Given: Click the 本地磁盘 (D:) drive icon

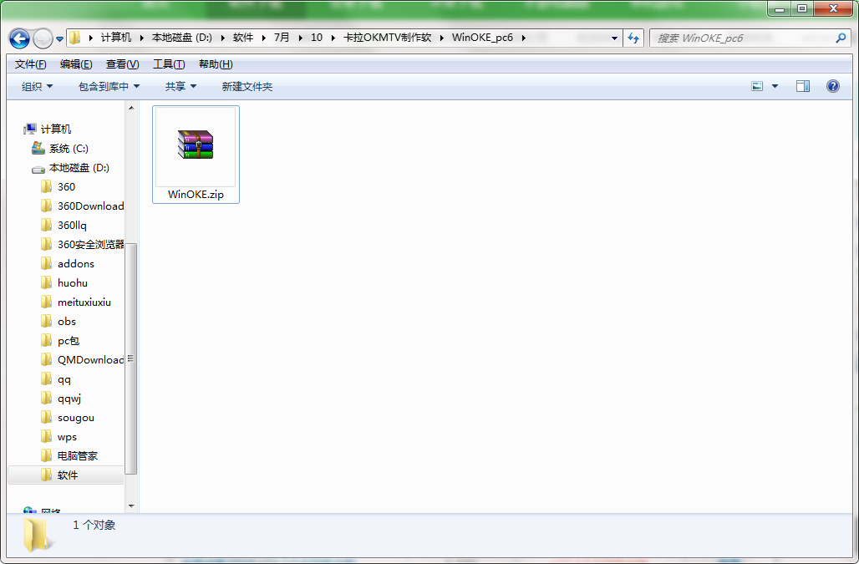Looking at the screenshot, I should click(38, 169).
